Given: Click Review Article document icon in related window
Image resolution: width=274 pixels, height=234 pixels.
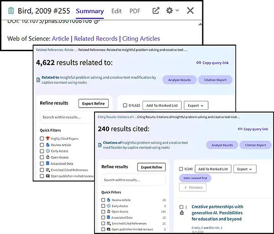Looking at the screenshot, I should coord(47,144).
